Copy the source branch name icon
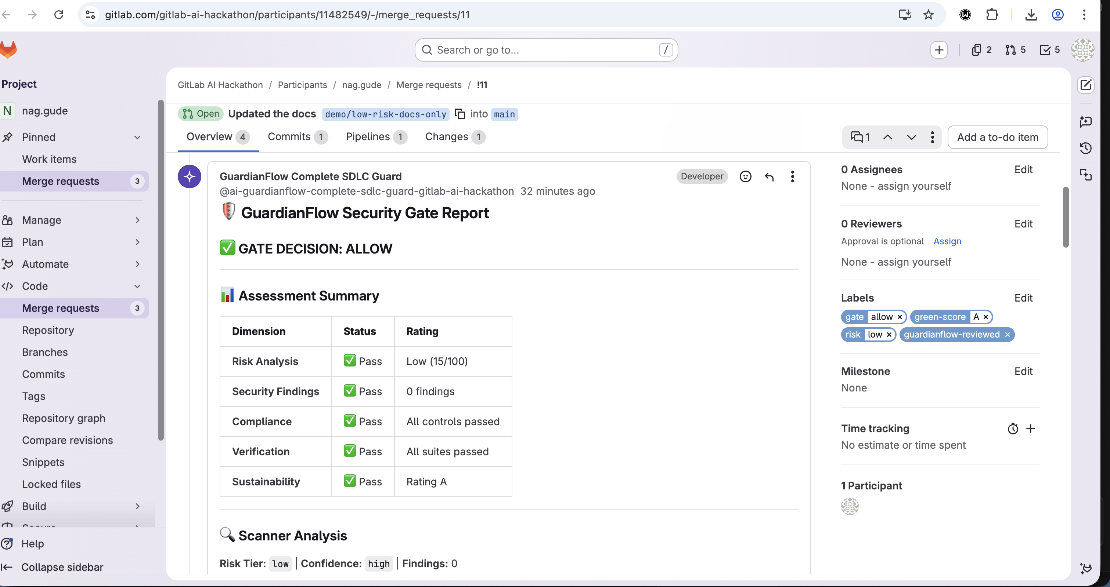The width and height of the screenshot is (1110, 587). (x=460, y=114)
